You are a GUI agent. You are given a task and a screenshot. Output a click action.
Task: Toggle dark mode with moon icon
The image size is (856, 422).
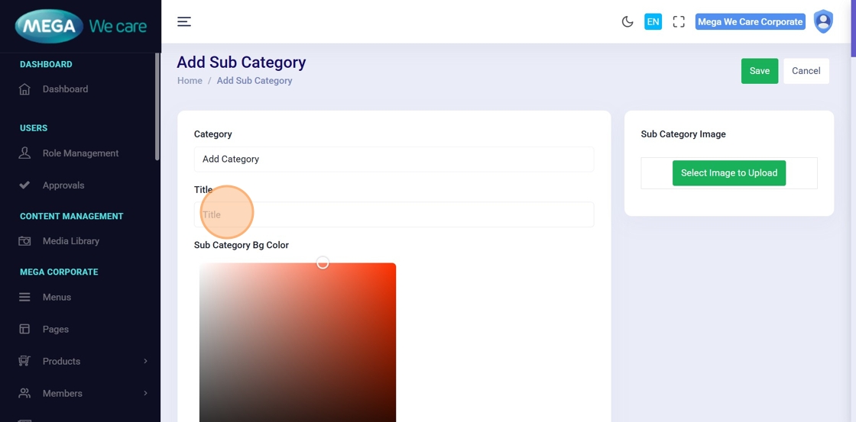click(627, 21)
